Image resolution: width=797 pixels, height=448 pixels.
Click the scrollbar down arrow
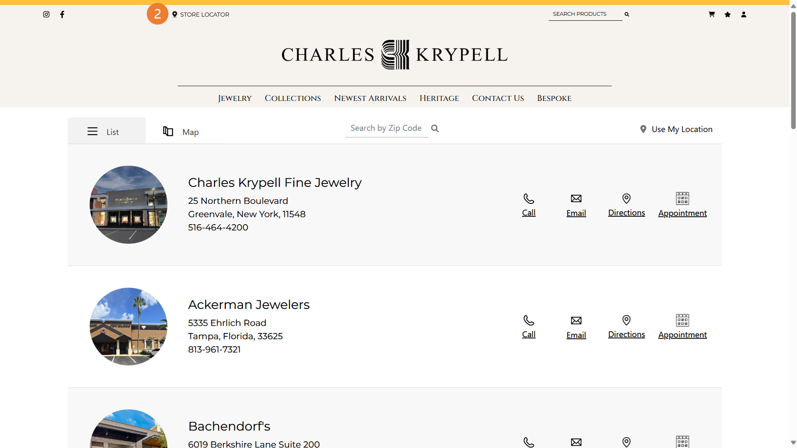point(793,442)
